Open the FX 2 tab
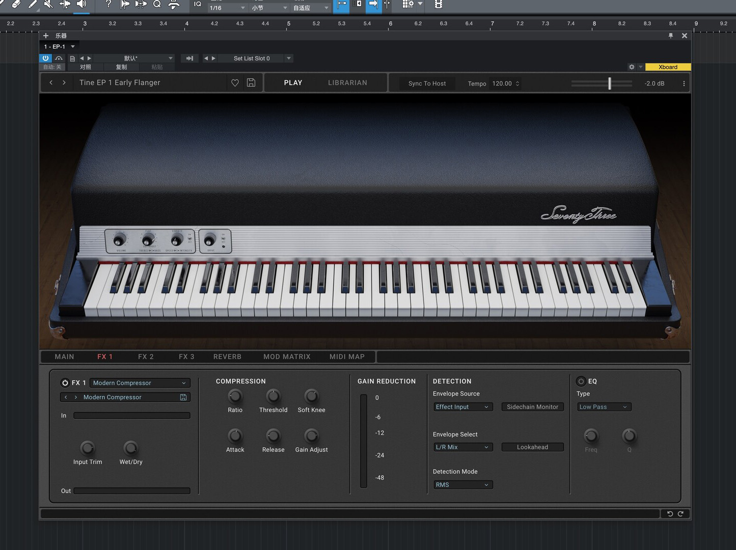Image resolution: width=736 pixels, height=550 pixels. pos(146,356)
